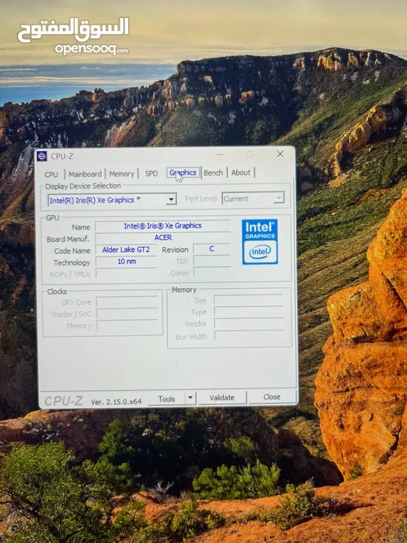Screen dimensions: 407x543
Task: Click the GPU Name field
Action: (163, 225)
